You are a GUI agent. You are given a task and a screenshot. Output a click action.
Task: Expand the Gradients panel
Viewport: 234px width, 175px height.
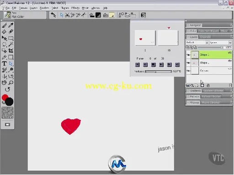[x=194, y=91]
